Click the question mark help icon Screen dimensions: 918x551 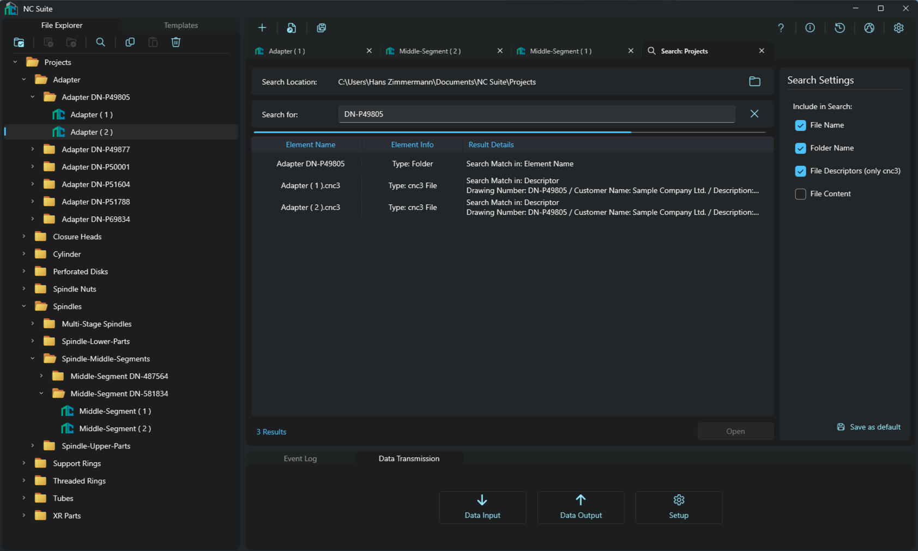click(781, 28)
